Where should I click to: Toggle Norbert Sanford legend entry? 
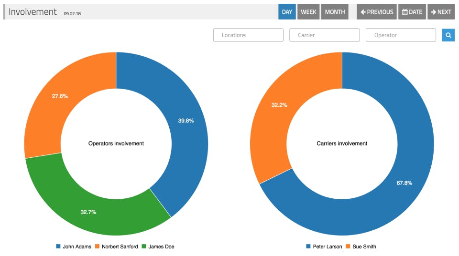tap(117, 246)
